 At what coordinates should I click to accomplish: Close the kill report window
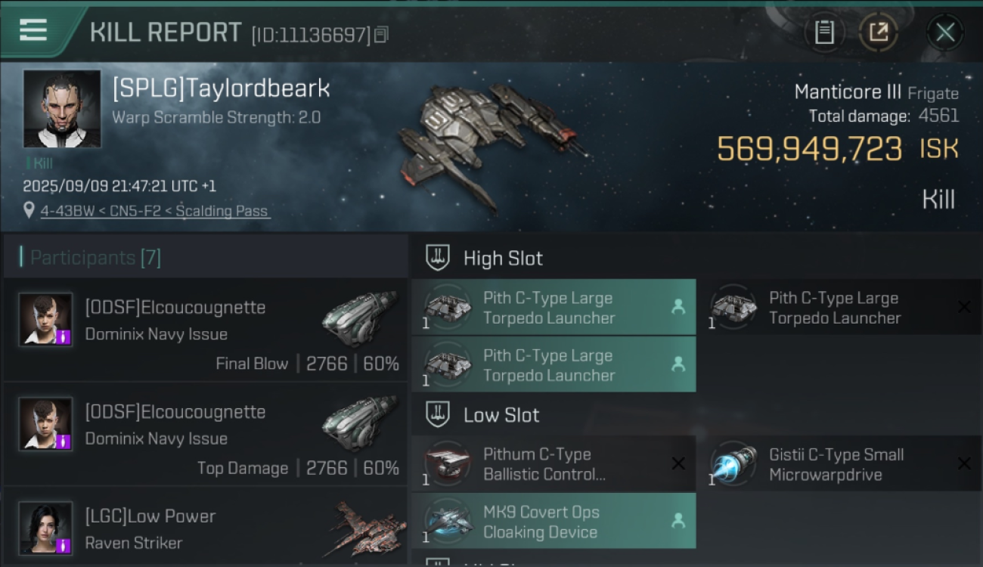click(x=945, y=33)
